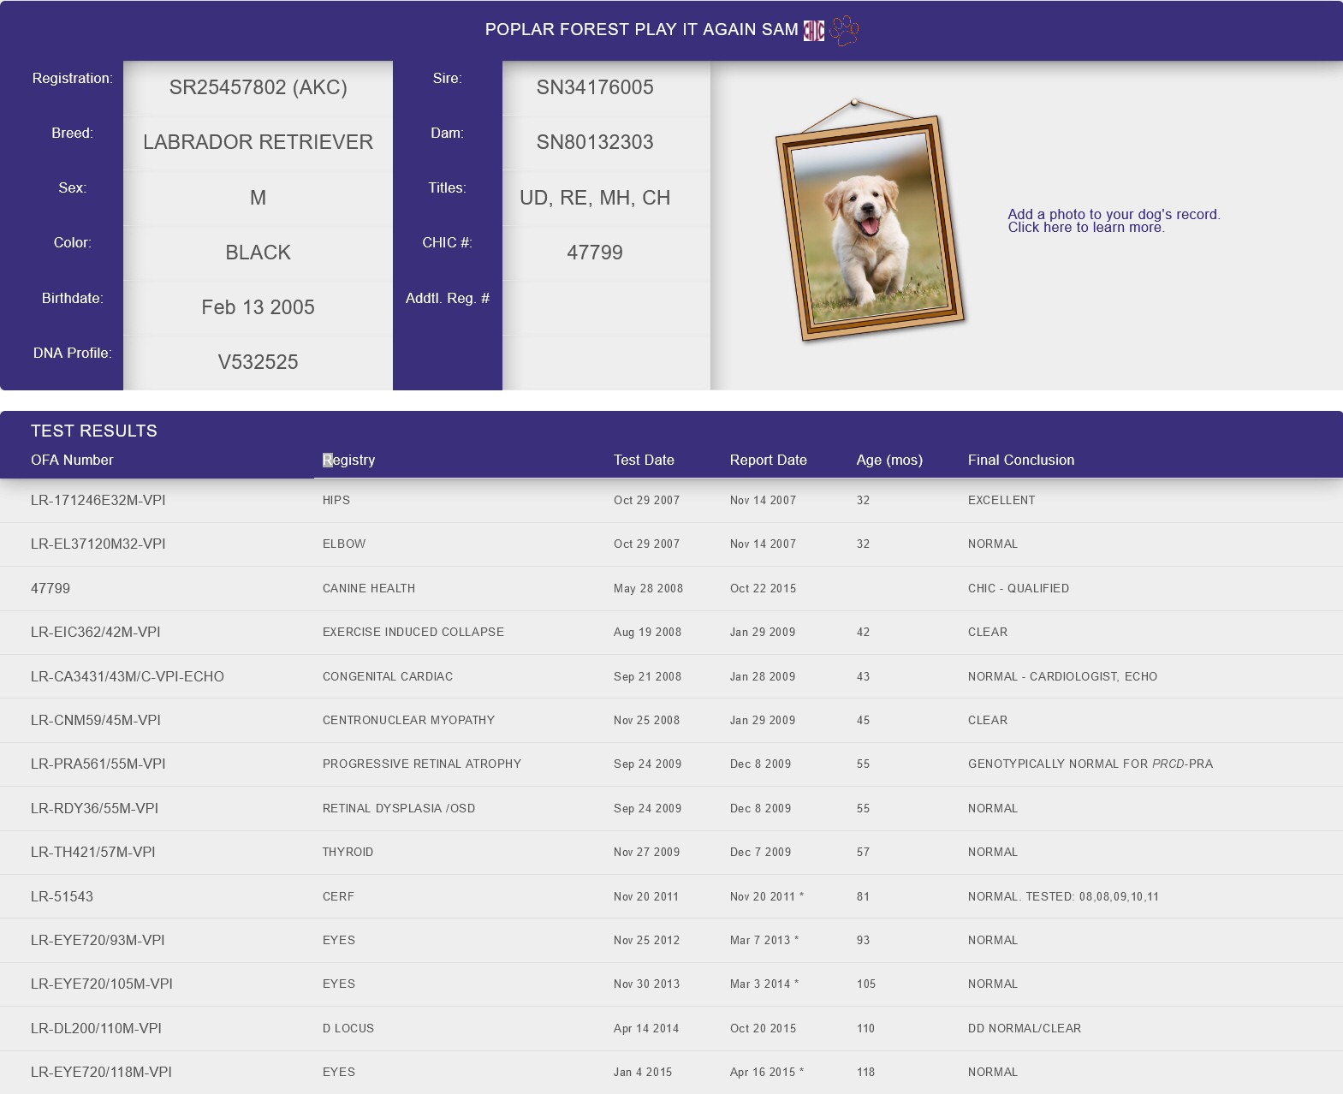Click EXCELLENT conclusion for HIPS

point(1001,500)
